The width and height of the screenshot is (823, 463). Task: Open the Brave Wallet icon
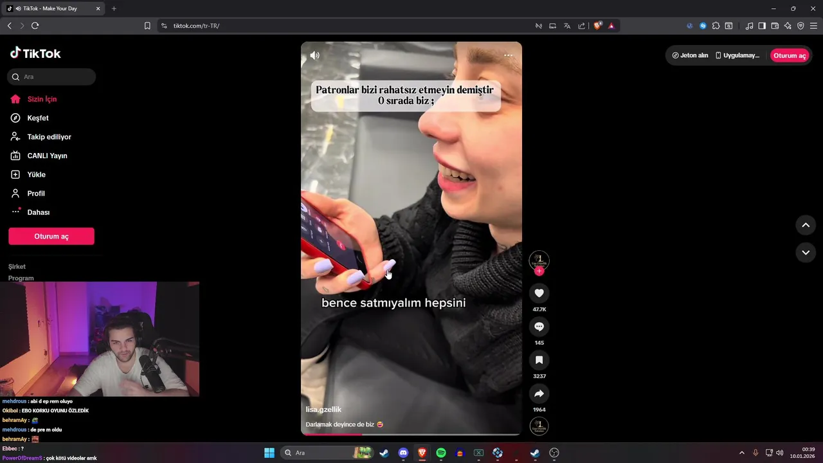[x=775, y=26]
